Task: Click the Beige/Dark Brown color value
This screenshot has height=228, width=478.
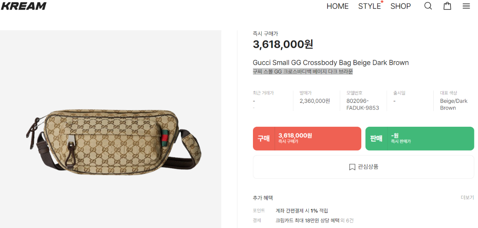Action: 454,104
